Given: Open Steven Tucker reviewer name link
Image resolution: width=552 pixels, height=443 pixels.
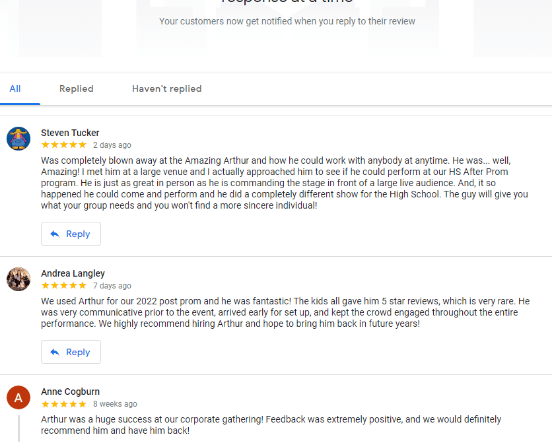Looking at the screenshot, I should (x=70, y=133).
